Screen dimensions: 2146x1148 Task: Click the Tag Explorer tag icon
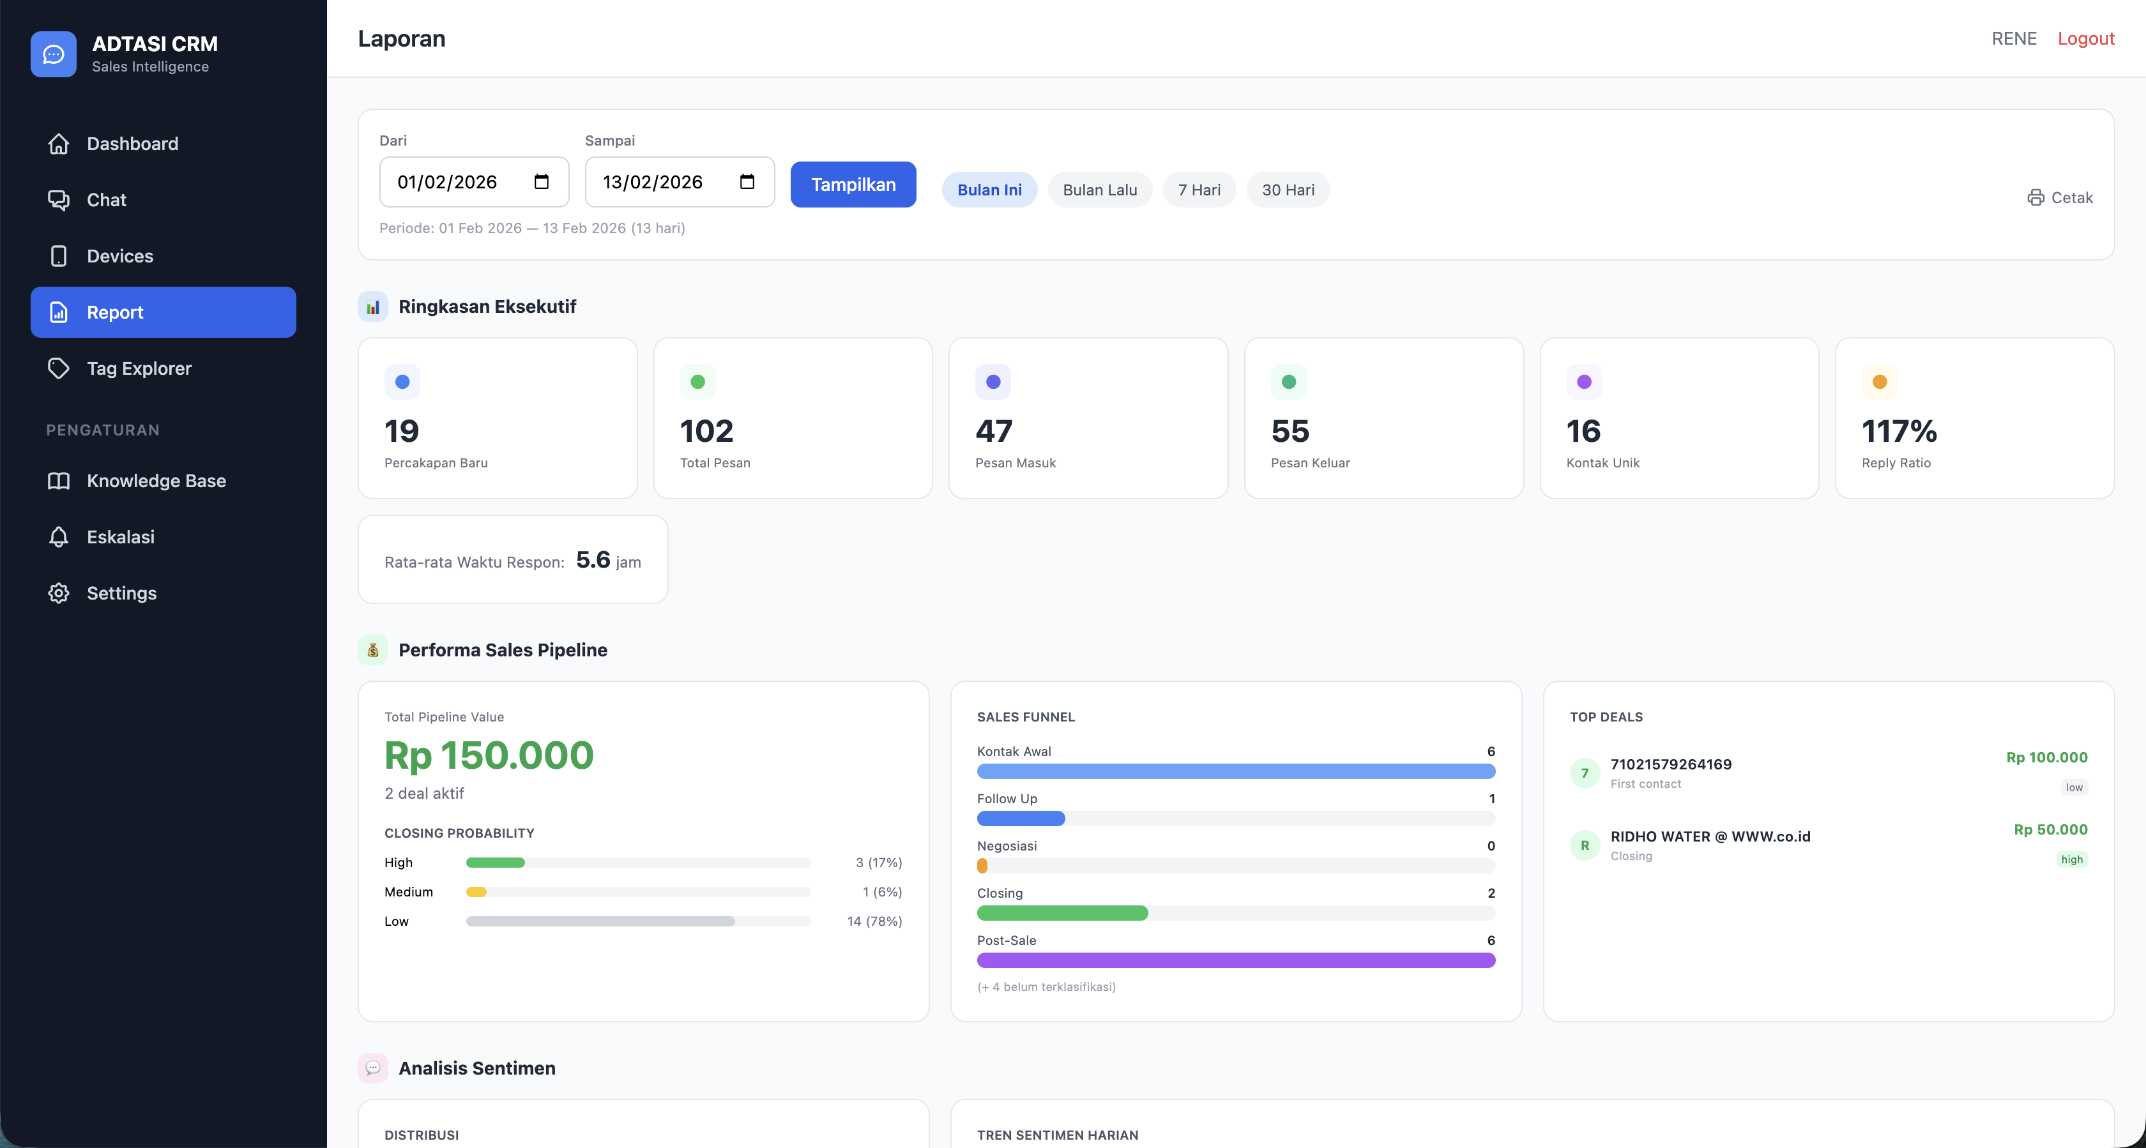tap(58, 368)
